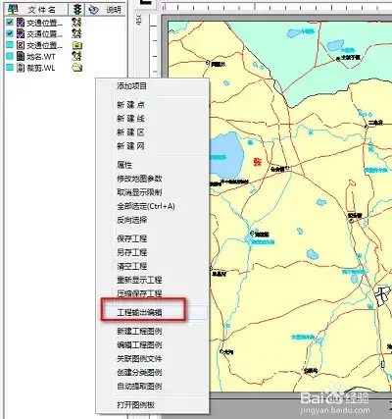This screenshot has width=392, height=419.
Task: Choose 新建线 in the context menu
Action: pos(130,119)
